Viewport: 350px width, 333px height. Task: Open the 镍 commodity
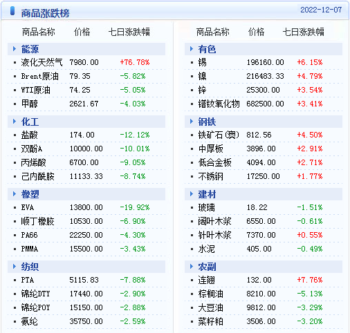tap(203, 76)
